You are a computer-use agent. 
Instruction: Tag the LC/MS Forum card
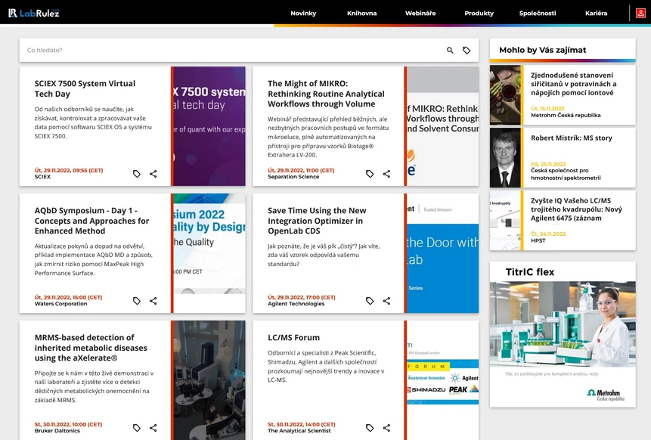pyautogui.click(x=370, y=428)
